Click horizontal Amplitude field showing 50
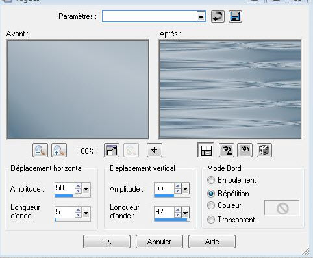The height and width of the screenshot is (258, 313). 65,188
